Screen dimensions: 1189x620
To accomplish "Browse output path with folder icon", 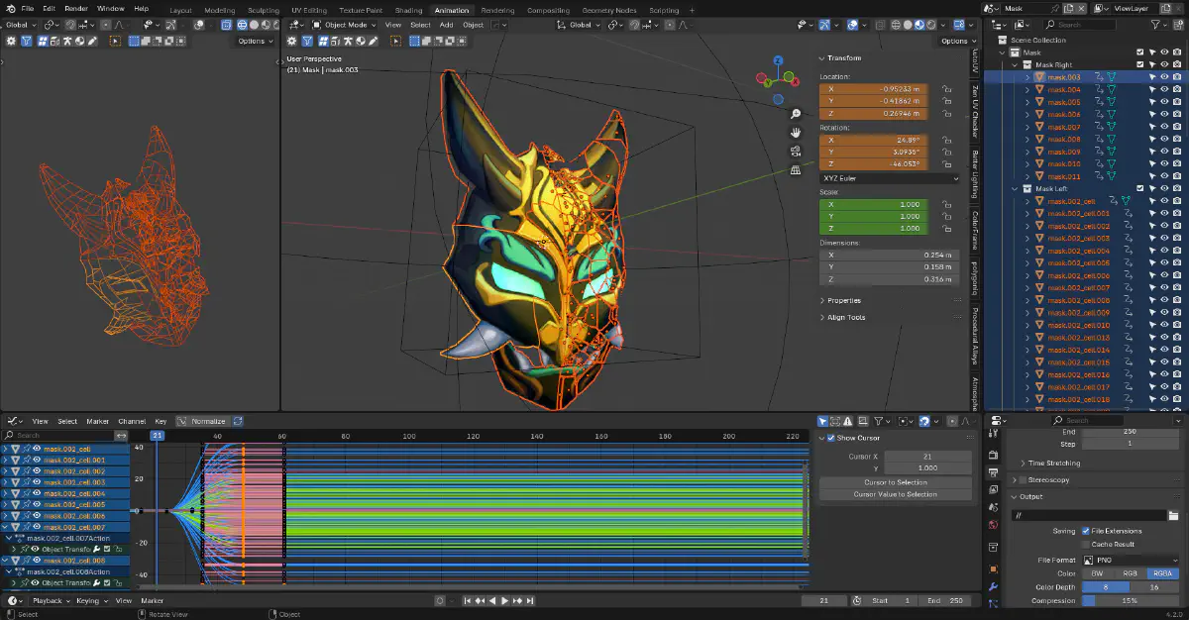I will click(x=1173, y=515).
